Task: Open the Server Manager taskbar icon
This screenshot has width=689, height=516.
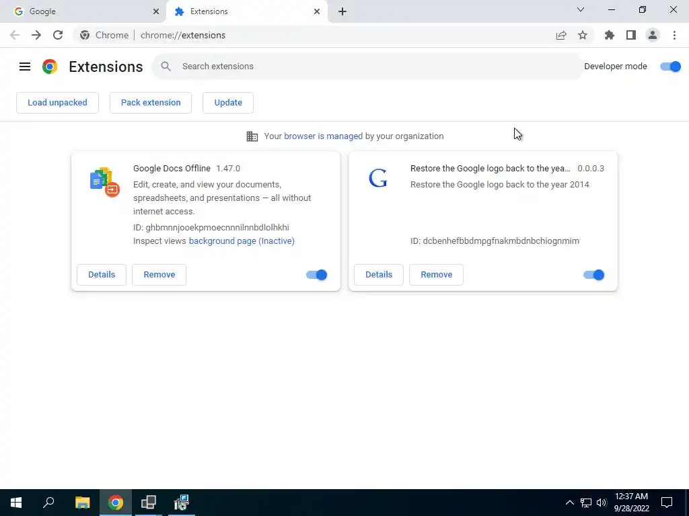Action: pos(149,503)
